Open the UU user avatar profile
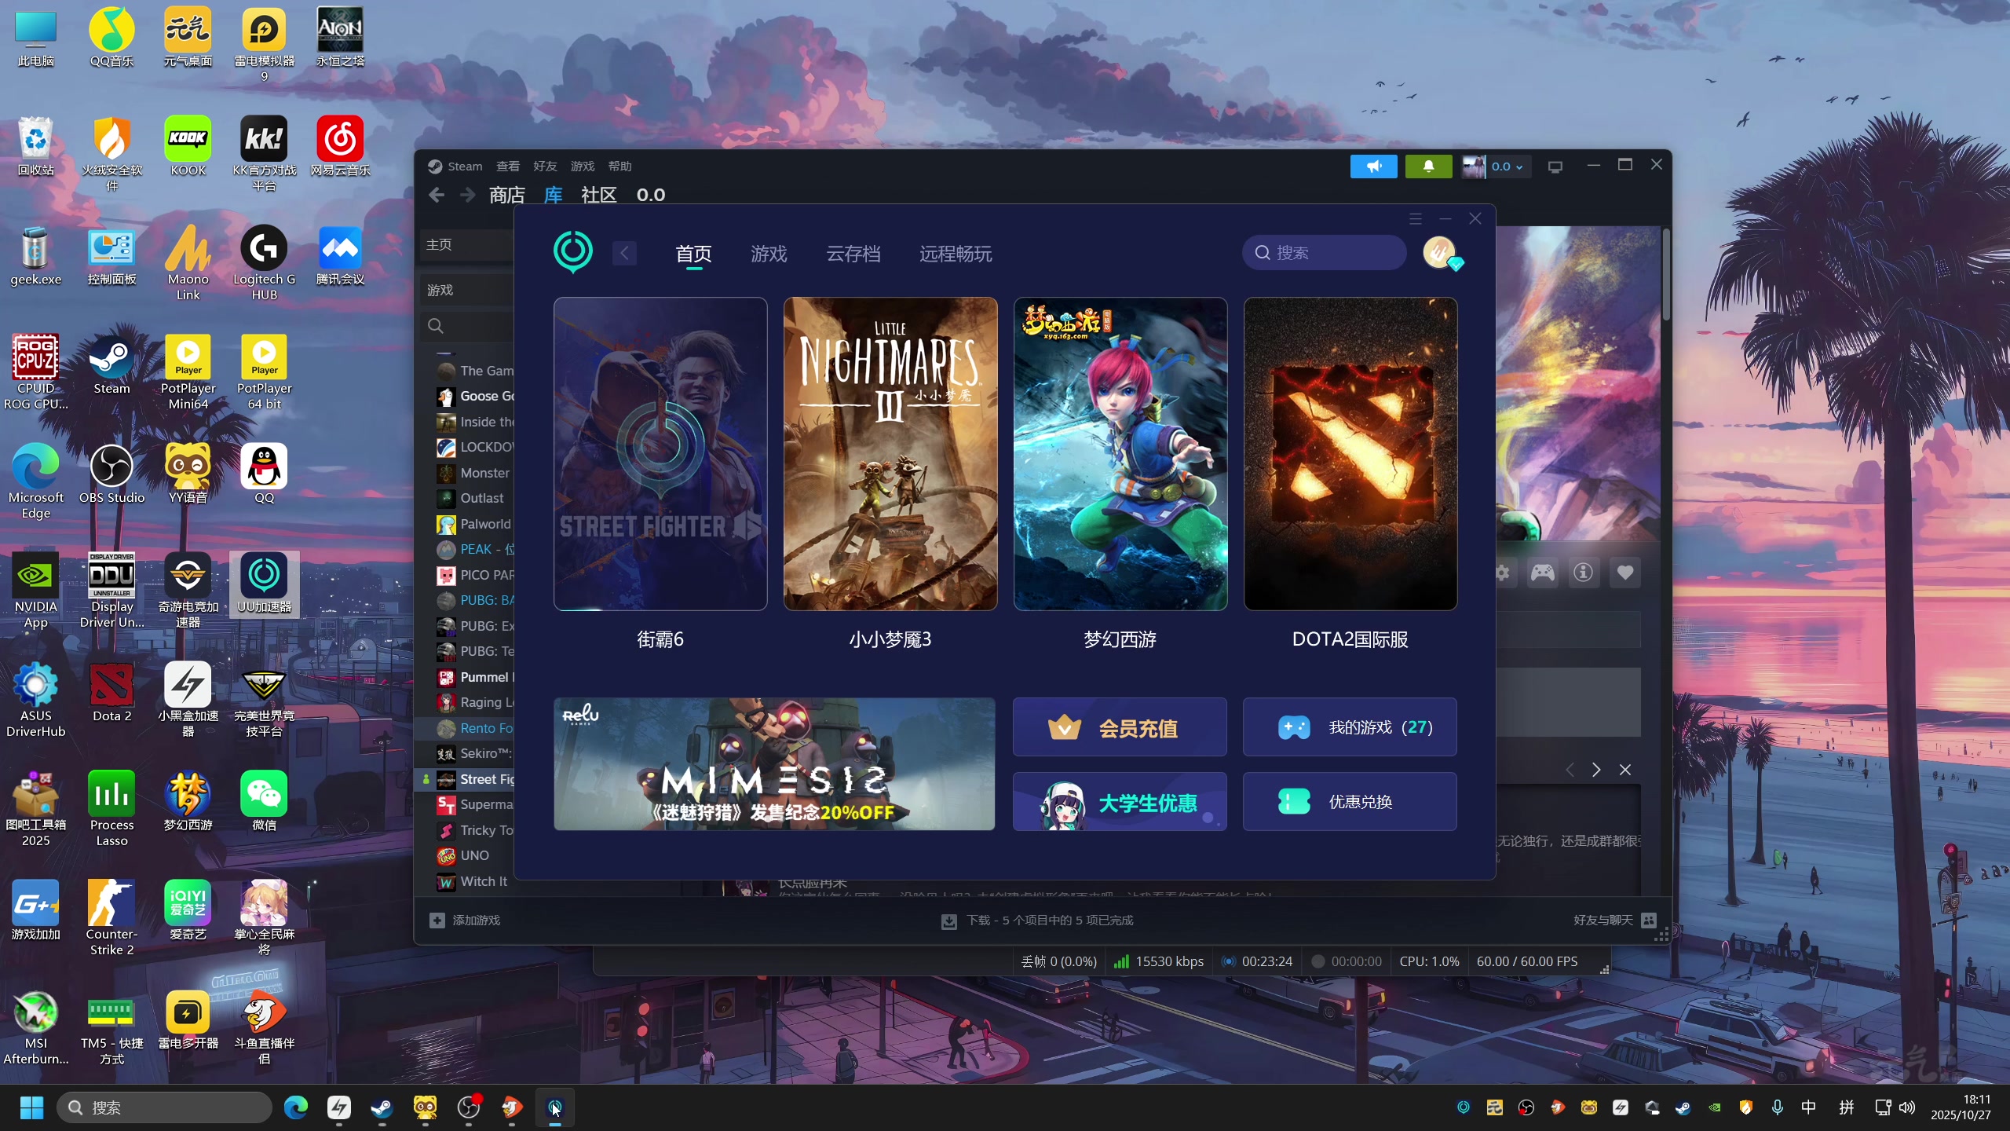2010x1131 pixels. pyautogui.click(x=1439, y=253)
